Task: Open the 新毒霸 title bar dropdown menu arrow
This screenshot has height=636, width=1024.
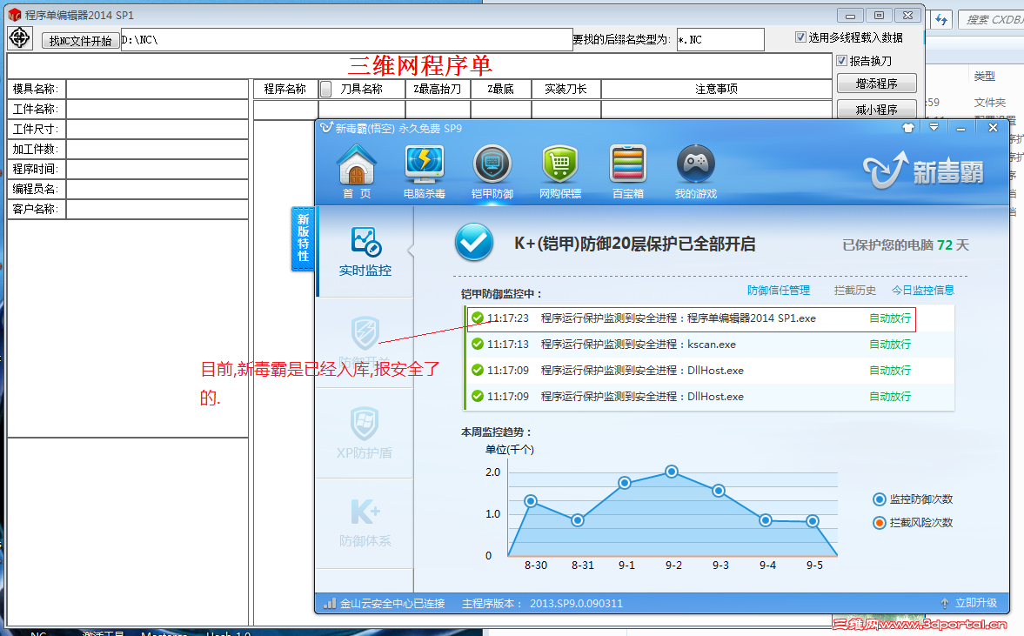Action: (x=934, y=127)
